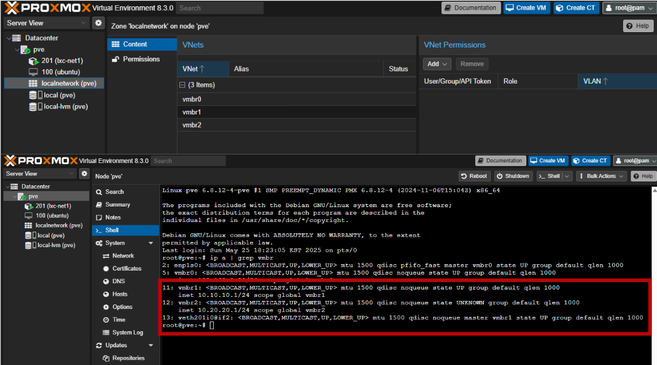Viewport: 657px width, 365px height.
Task: Open Server View dropdown in bottom window
Action: pos(41,173)
